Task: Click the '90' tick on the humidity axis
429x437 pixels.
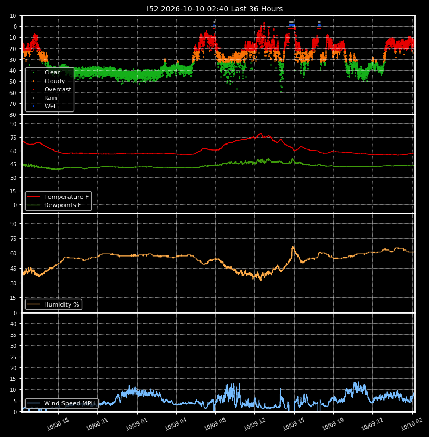Action: coord(13,224)
